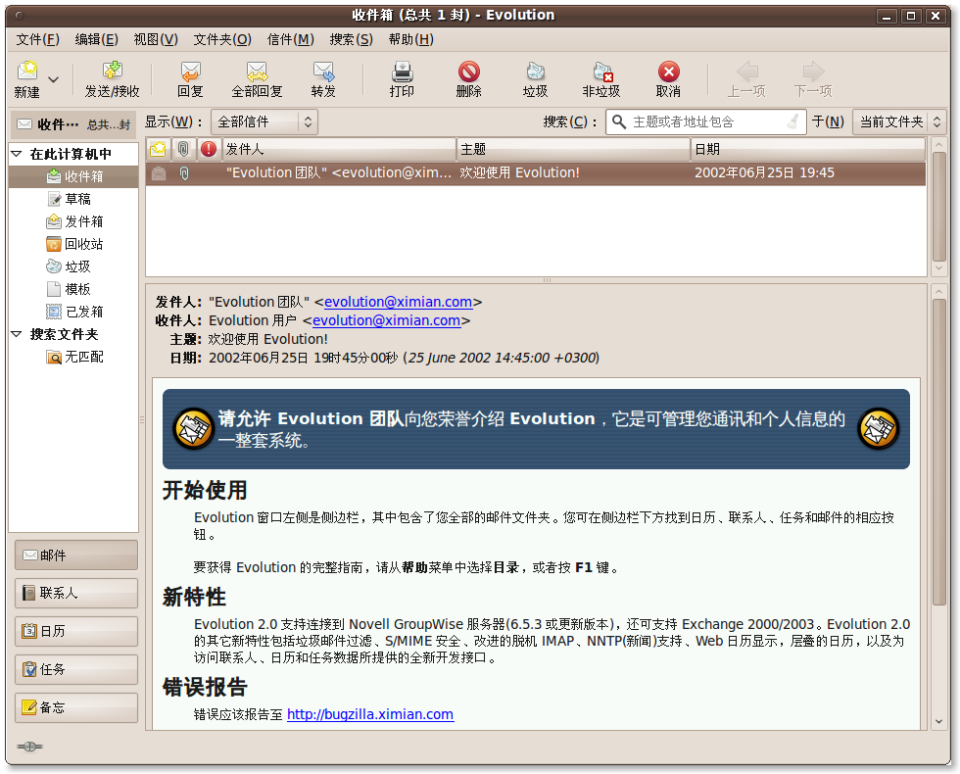Select the 无匹配 search folder
Image resolution: width=960 pixels, height=774 pixels.
click(73, 357)
